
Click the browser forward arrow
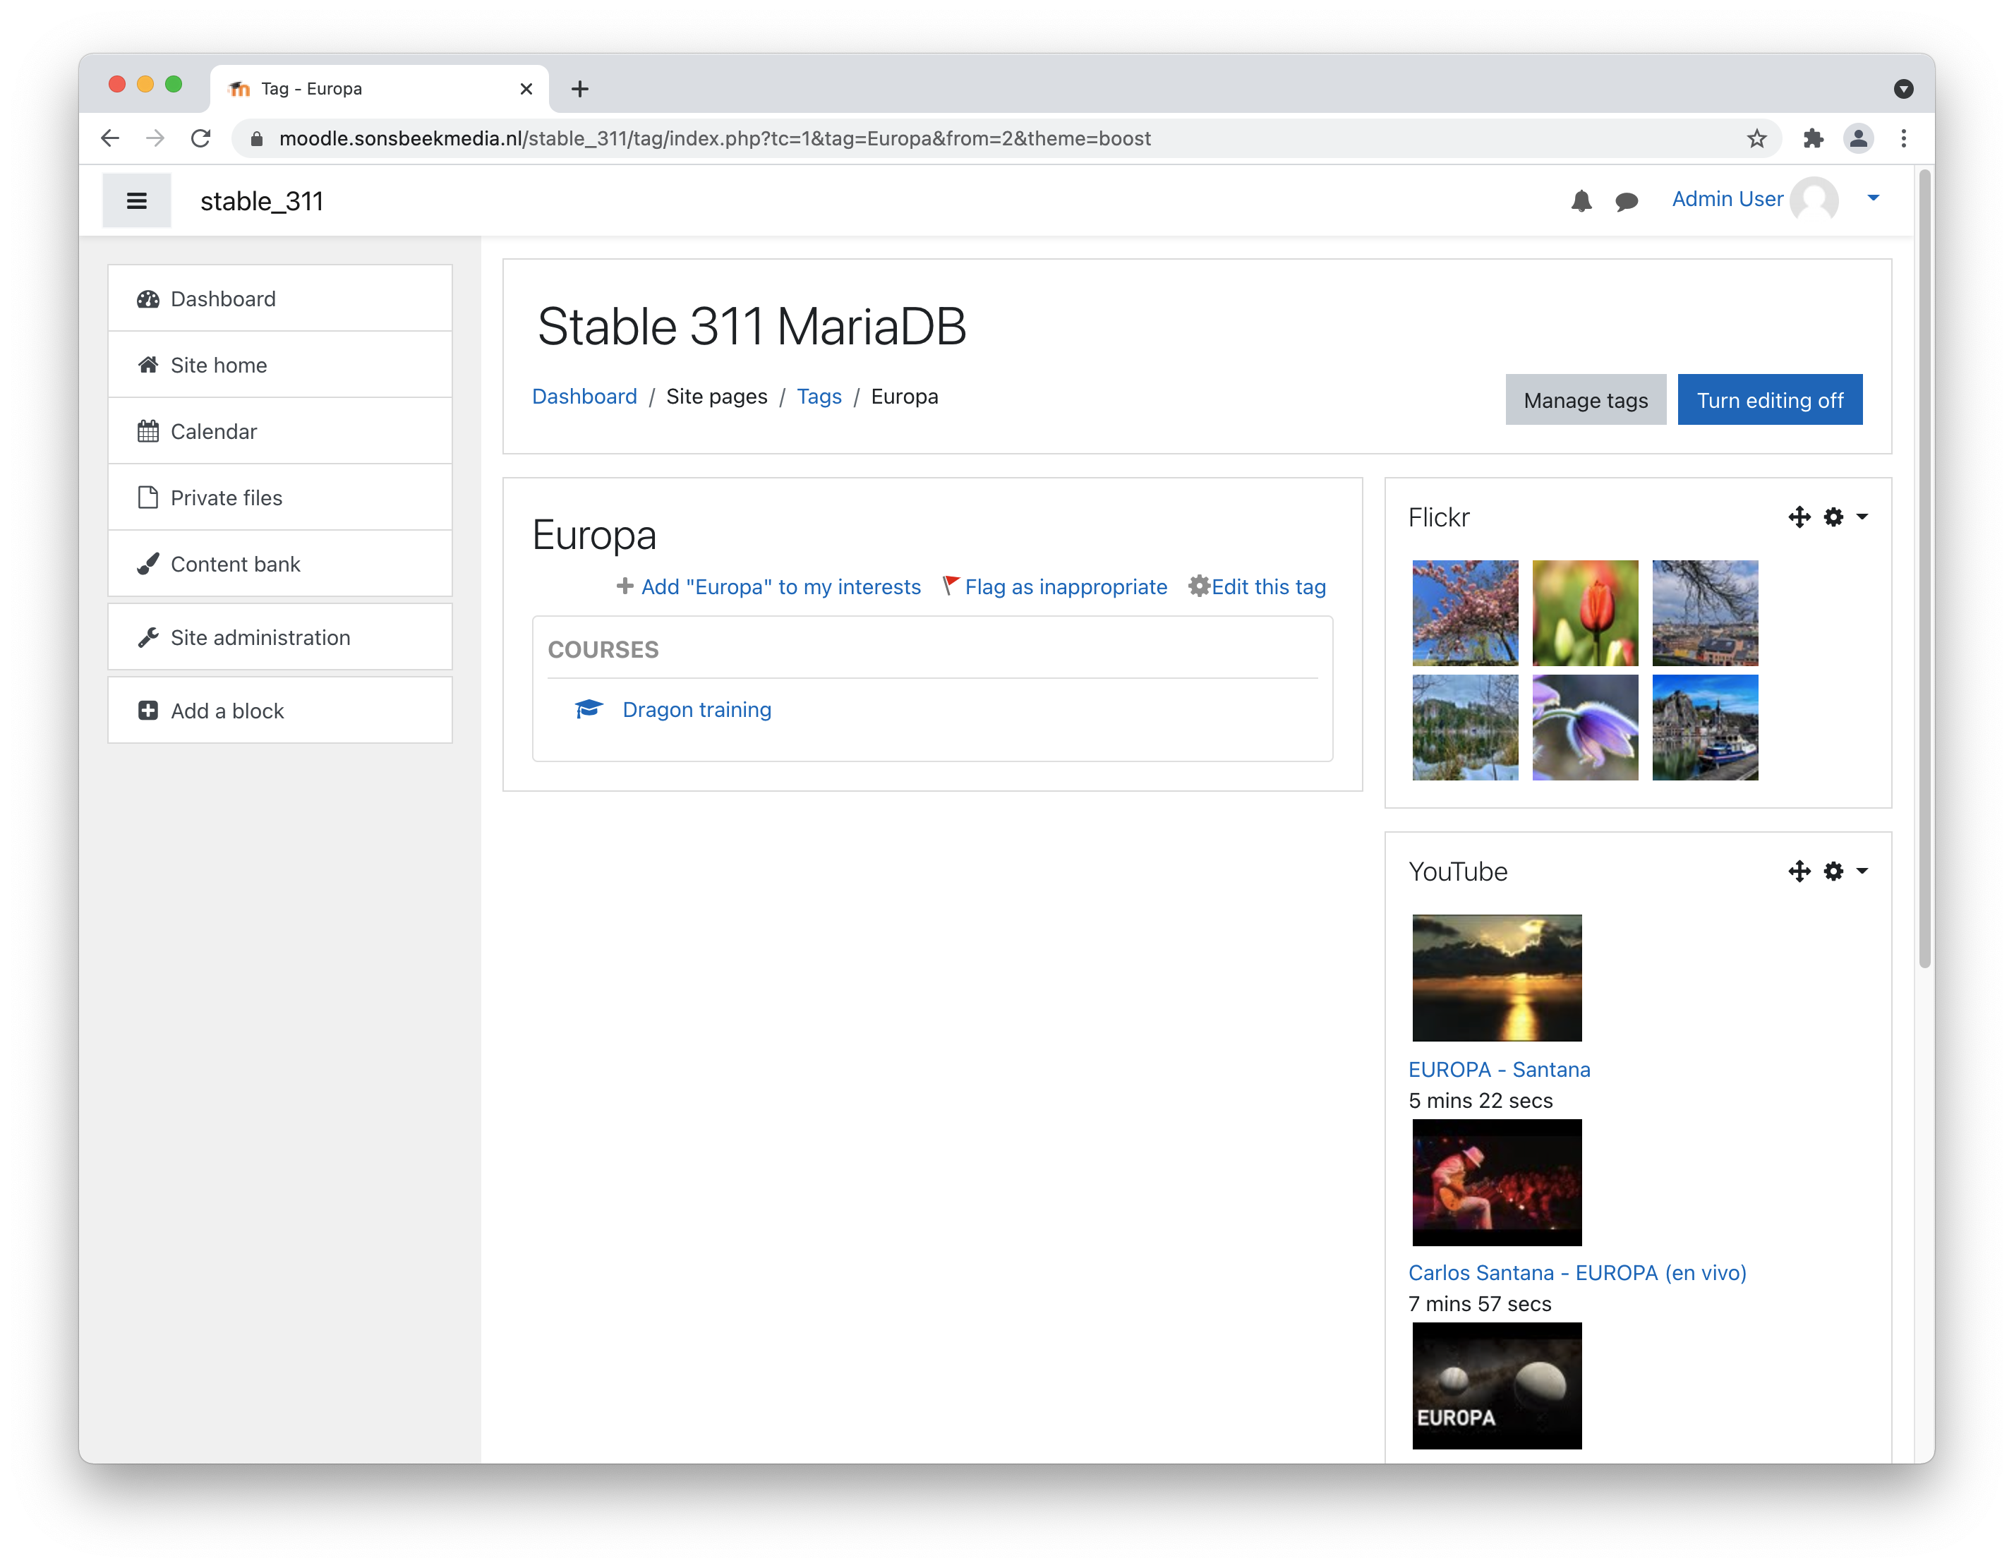(155, 138)
